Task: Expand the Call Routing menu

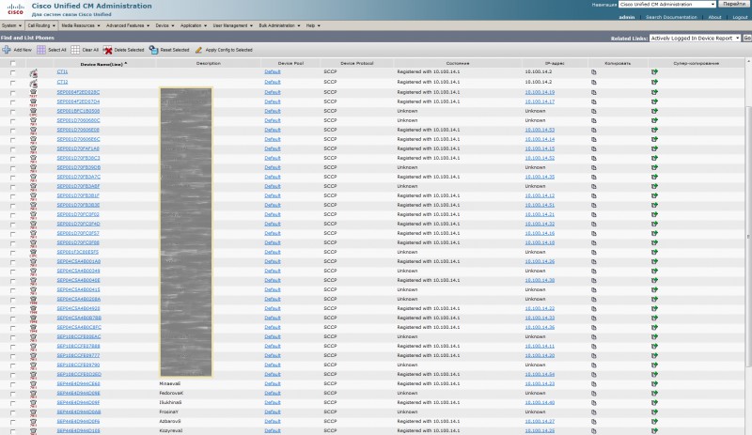Action: 41,25
